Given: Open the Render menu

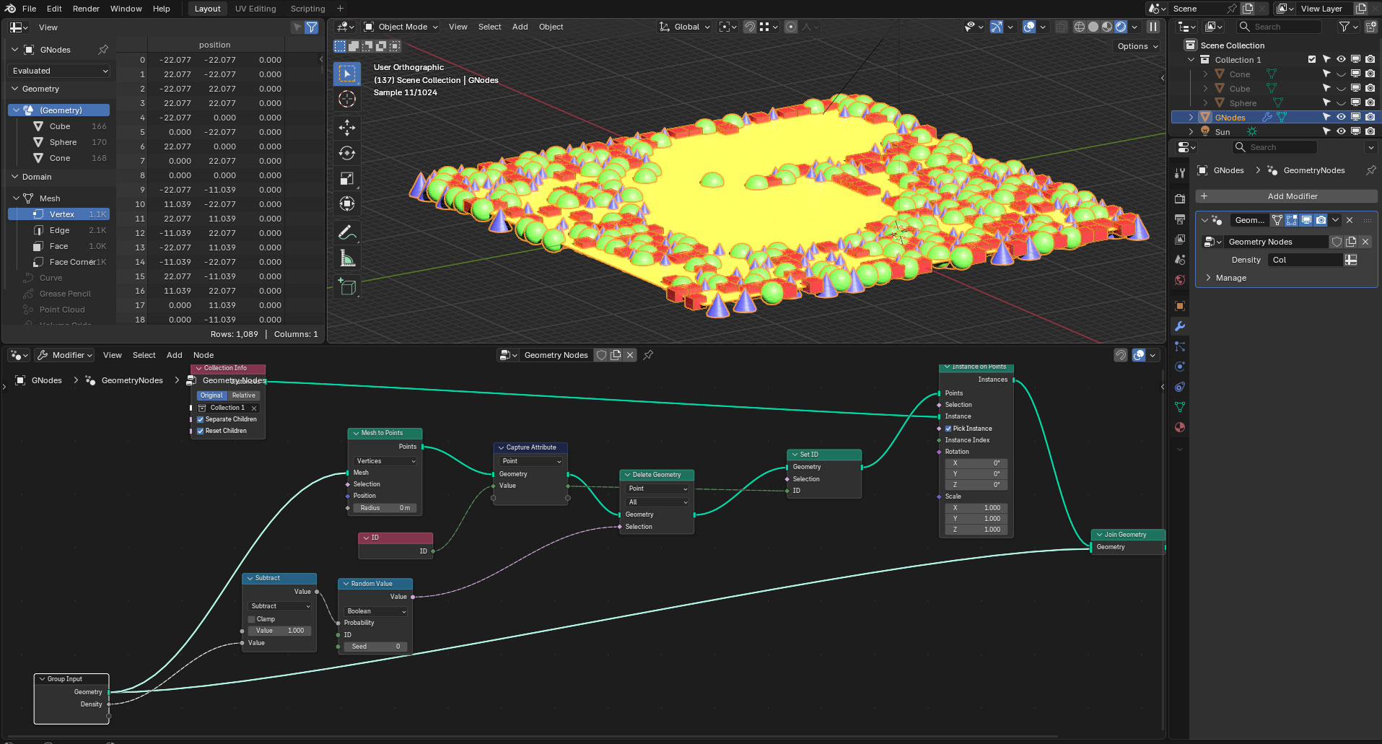Looking at the screenshot, I should pos(86,9).
